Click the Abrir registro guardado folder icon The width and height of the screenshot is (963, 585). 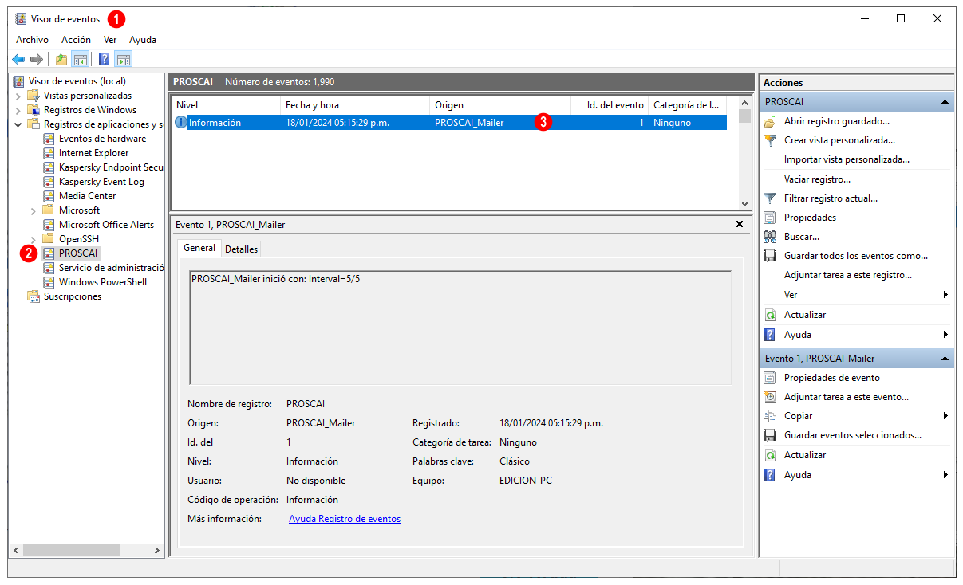tap(770, 121)
